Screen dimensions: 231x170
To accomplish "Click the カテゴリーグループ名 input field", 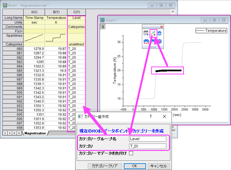I will point(148,139).
